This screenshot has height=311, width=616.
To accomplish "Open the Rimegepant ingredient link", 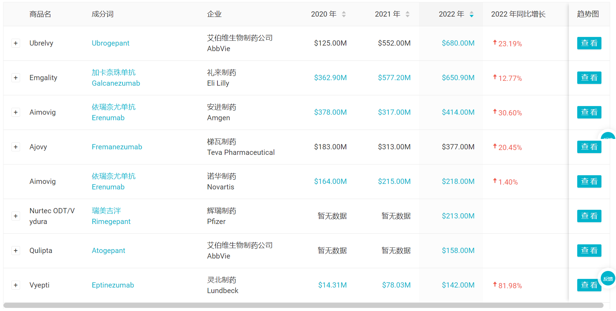I will point(111,222).
